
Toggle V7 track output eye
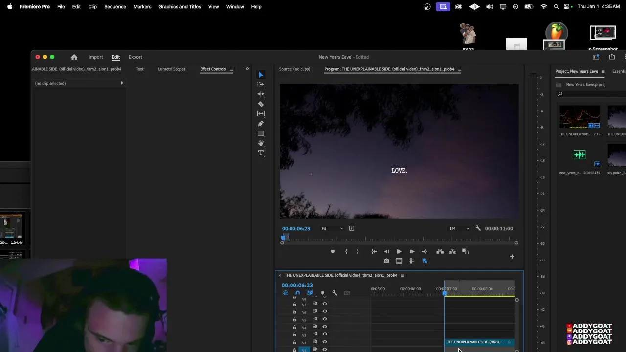(324, 304)
